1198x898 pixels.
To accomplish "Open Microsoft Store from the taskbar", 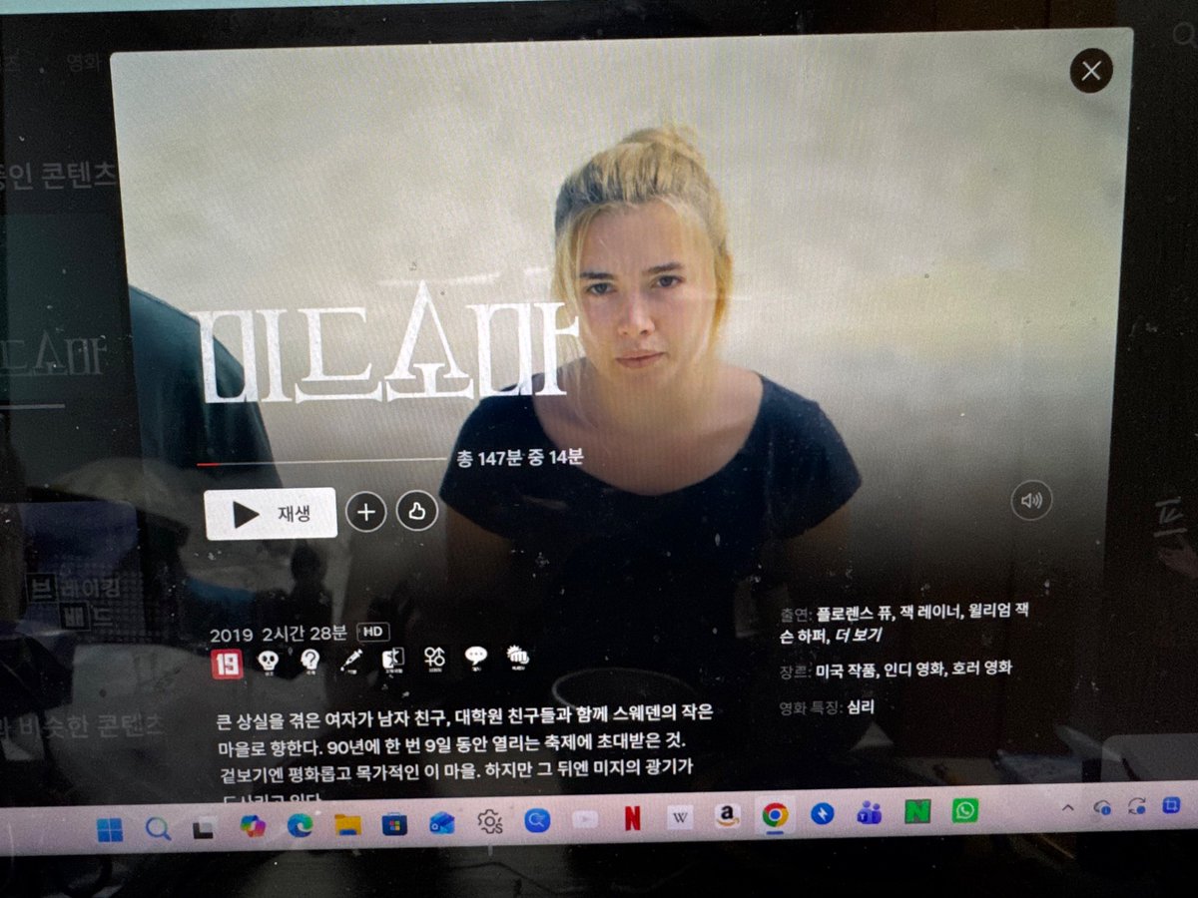I will (x=395, y=823).
